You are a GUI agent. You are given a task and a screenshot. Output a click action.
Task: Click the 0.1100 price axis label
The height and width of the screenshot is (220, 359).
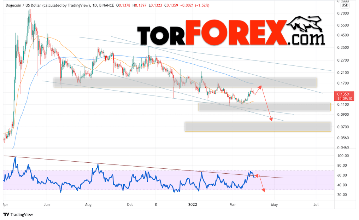(343, 104)
